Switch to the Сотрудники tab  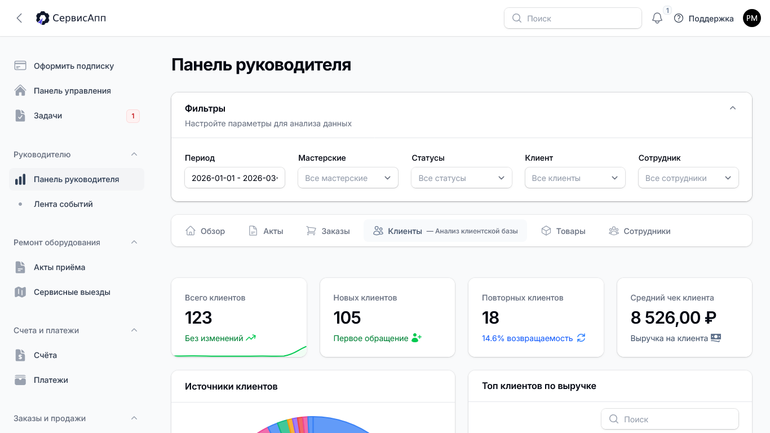pos(640,231)
